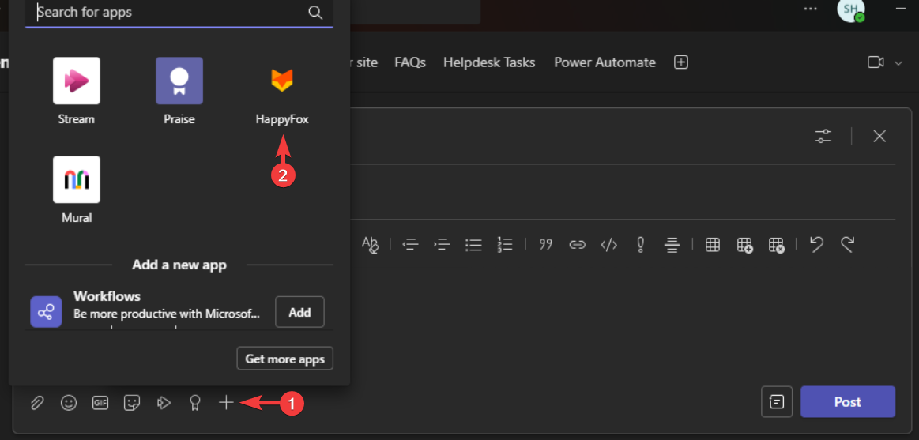Click the loop component icon beside Post
This screenshot has width=919, height=440.
(x=777, y=401)
